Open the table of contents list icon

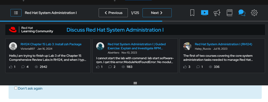(16, 13)
